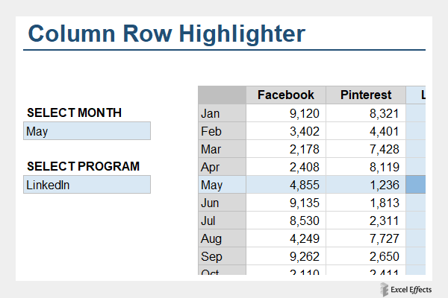Select the Feb row label
448x298 pixels.
(221, 131)
